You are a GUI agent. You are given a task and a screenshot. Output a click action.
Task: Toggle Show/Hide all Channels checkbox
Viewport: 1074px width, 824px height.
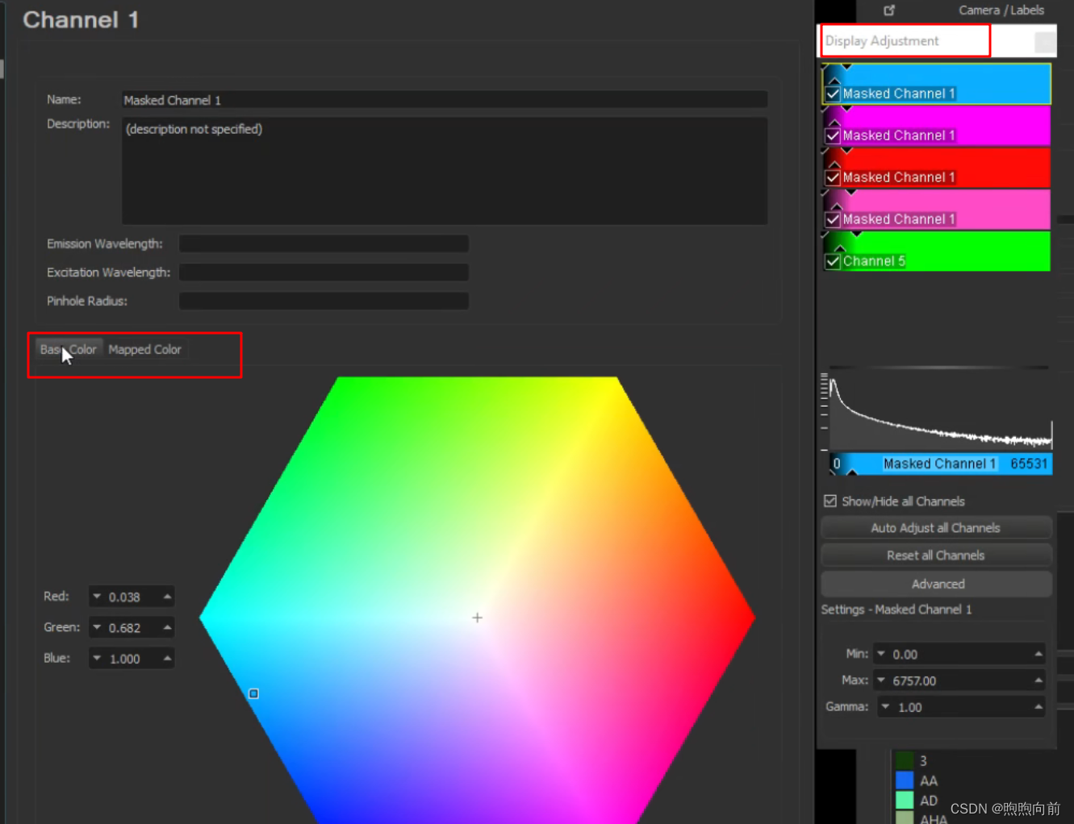point(830,501)
